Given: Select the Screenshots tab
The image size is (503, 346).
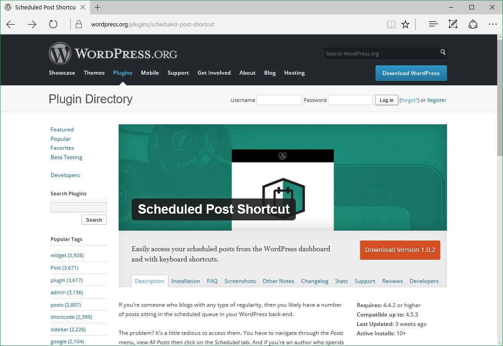Looking at the screenshot, I should [x=240, y=281].
